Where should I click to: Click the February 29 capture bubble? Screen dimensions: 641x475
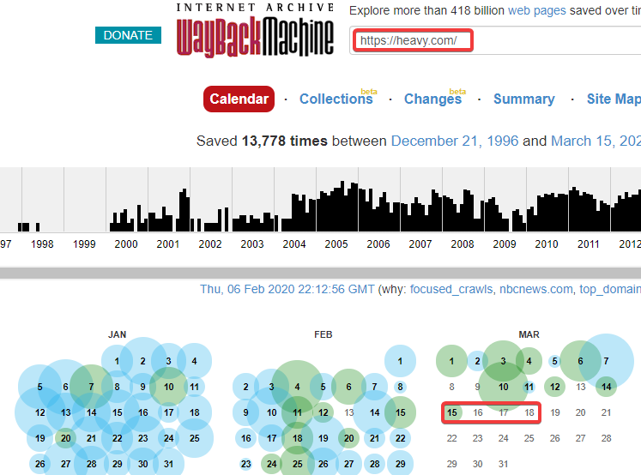[400, 464]
